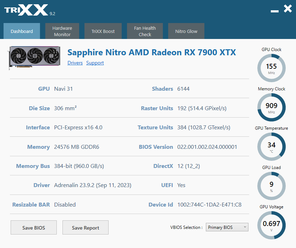Select the 6144 shaders value
This screenshot has width=296, height=248.
tap(183, 89)
